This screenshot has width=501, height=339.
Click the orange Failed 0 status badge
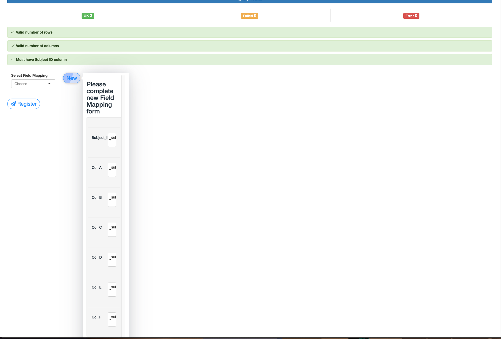pyautogui.click(x=249, y=16)
